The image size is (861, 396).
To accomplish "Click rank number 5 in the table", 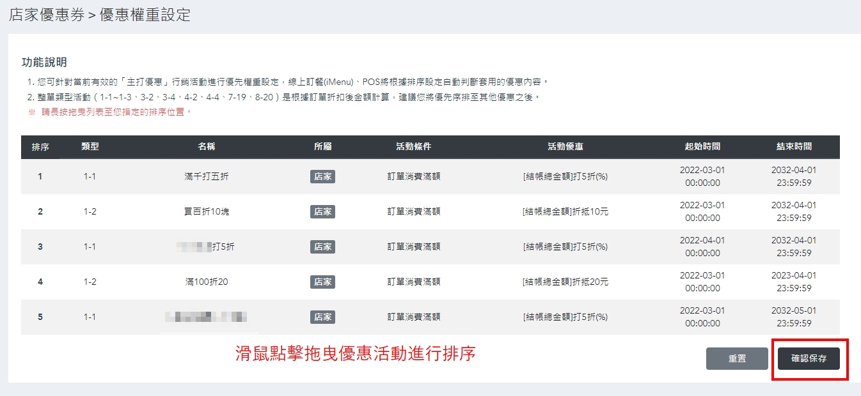I will [x=40, y=317].
